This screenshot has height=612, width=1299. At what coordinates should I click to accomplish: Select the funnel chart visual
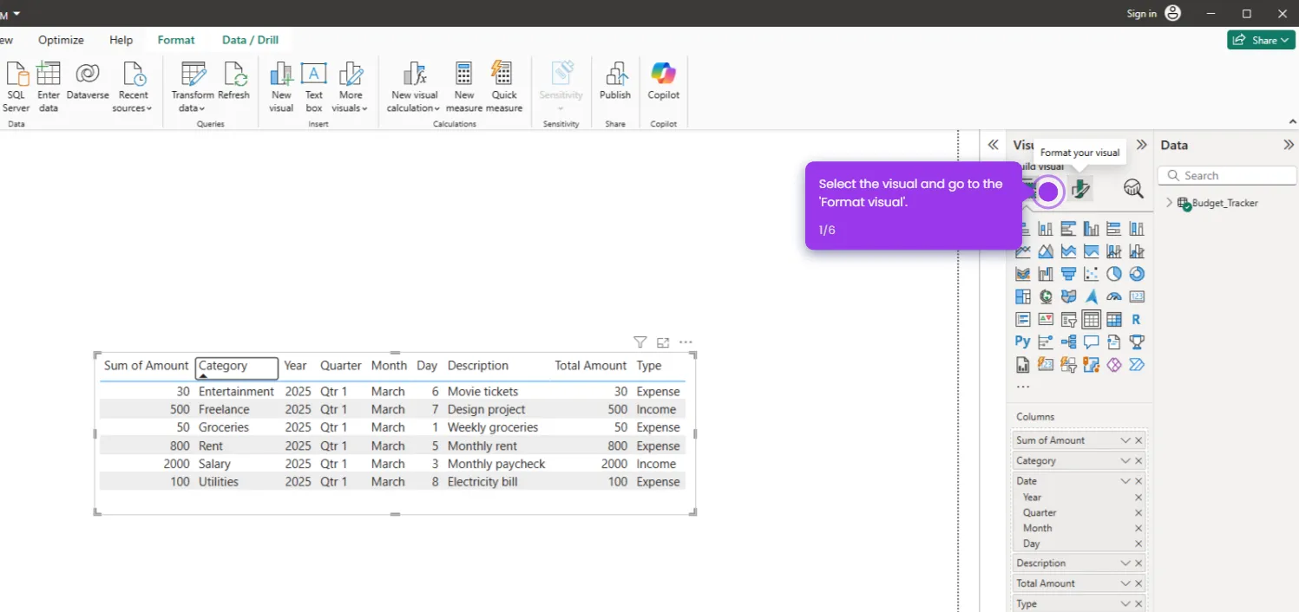click(1068, 274)
